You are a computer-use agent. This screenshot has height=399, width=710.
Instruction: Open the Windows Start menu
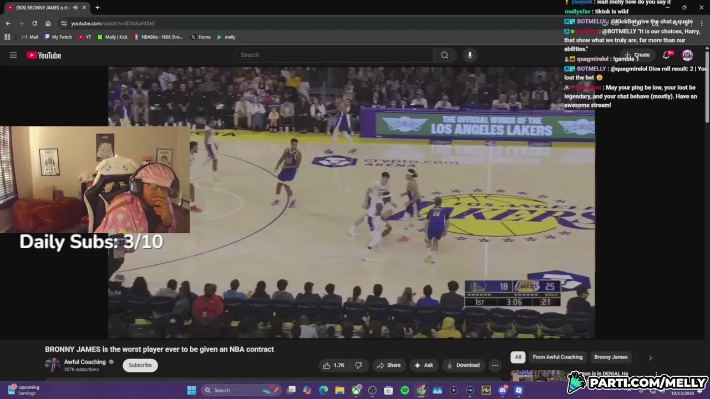[x=191, y=390]
